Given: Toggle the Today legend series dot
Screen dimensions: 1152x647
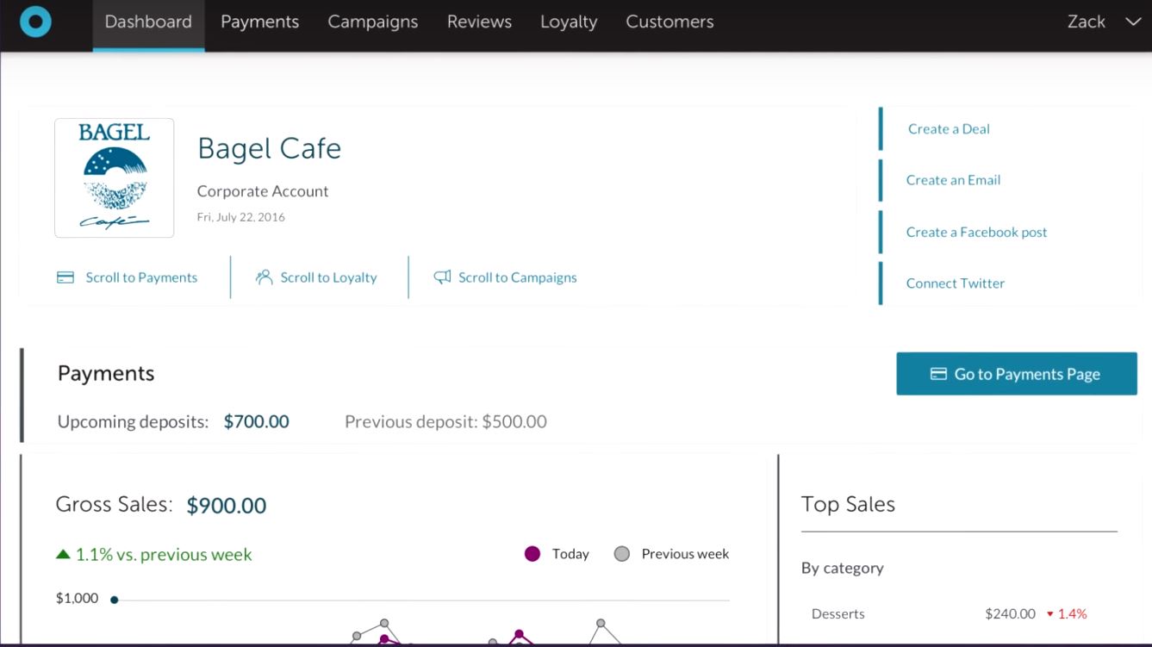Looking at the screenshot, I should (x=532, y=554).
